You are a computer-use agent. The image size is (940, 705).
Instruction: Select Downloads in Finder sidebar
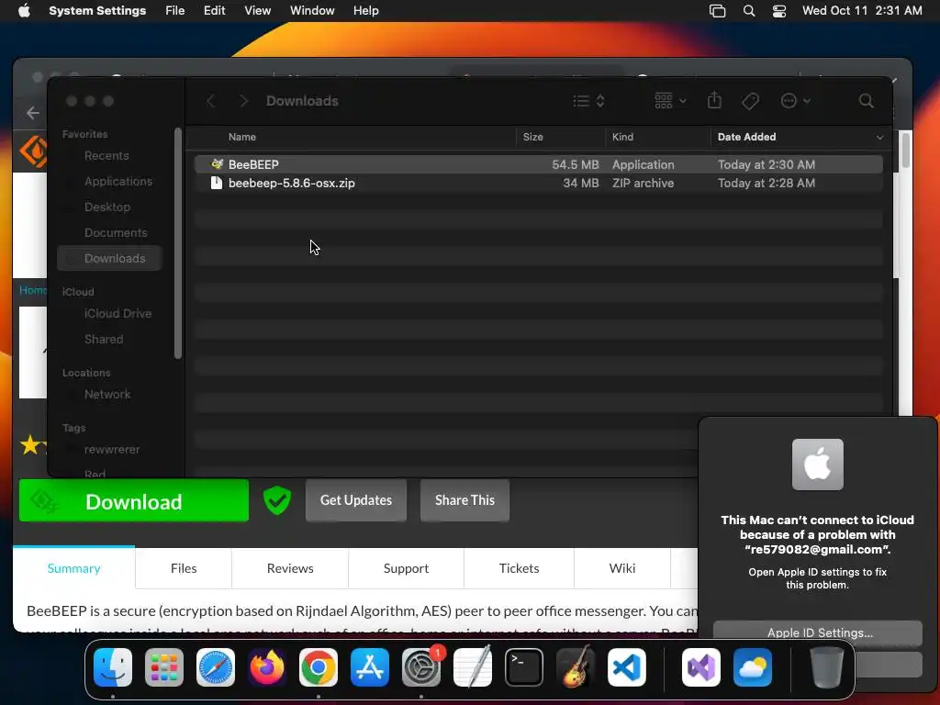(x=109, y=258)
